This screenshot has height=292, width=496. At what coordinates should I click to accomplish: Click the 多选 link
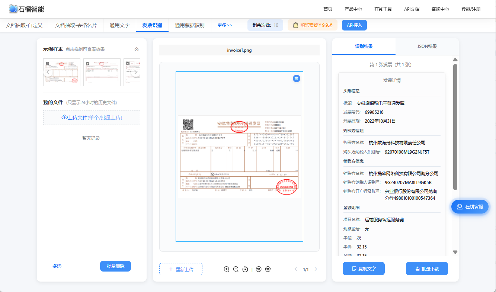coord(57,266)
